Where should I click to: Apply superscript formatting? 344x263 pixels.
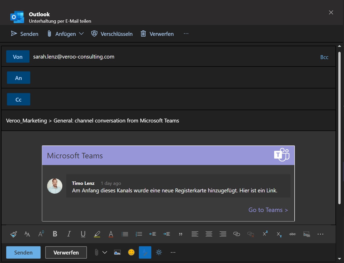coord(265,234)
